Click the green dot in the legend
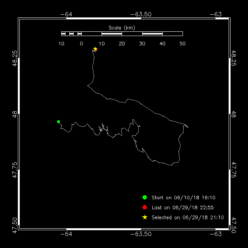 (145, 198)
